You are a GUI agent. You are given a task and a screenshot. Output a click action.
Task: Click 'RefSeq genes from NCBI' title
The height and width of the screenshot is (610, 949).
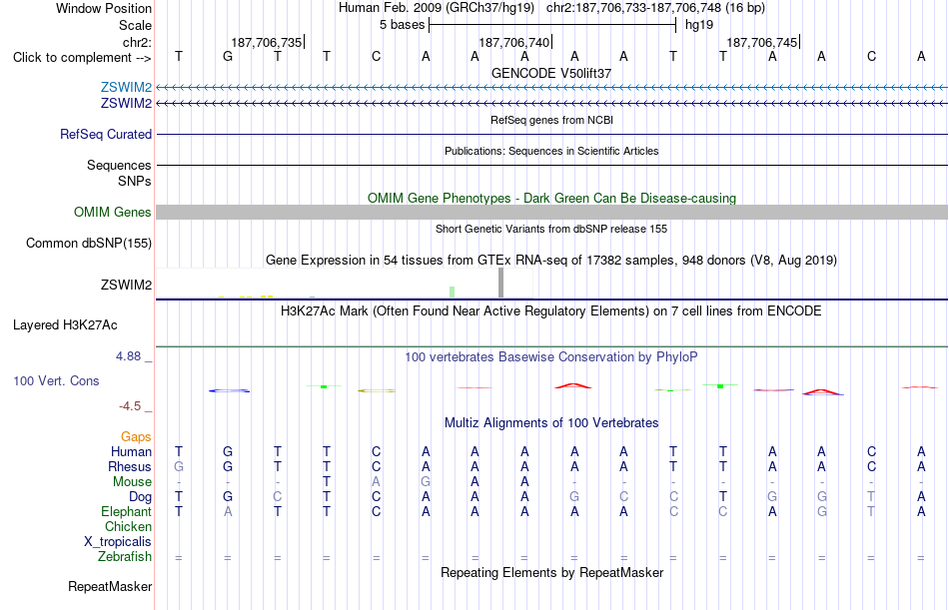coord(552,120)
